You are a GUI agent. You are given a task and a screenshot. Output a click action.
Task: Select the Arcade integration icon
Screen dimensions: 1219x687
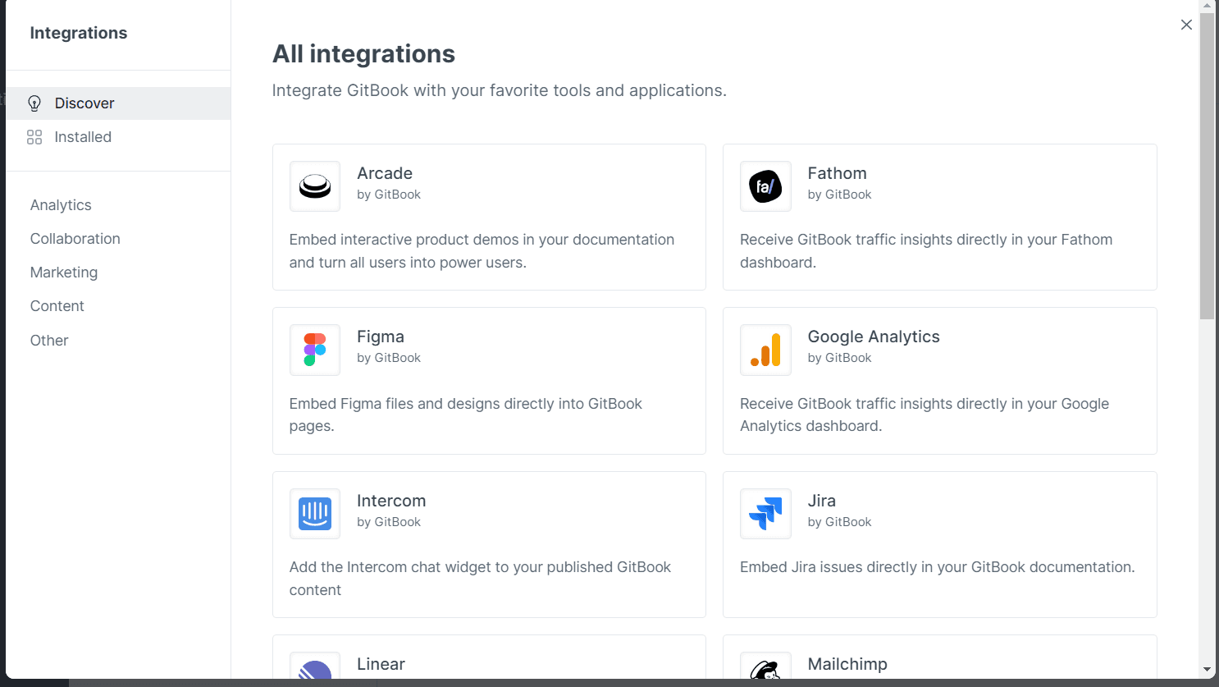click(314, 185)
